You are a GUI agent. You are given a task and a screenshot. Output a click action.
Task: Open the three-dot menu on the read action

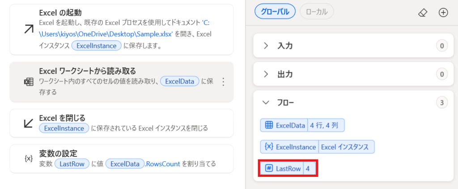pyautogui.click(x=223, y=82)
